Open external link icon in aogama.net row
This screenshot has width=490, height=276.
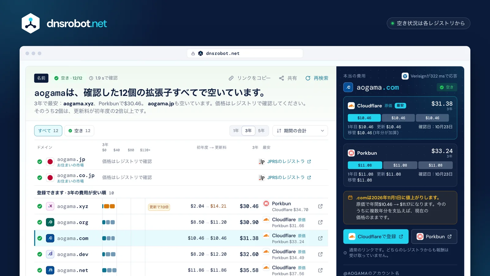pos(320,270)
